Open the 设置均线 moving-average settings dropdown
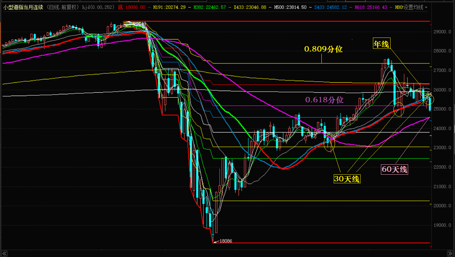The width and height of the screenshot is (455, 257). pos(415,7)
